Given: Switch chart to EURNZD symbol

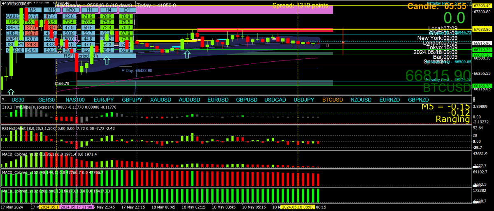Looking at the screenshot, I should coord(389,100).
